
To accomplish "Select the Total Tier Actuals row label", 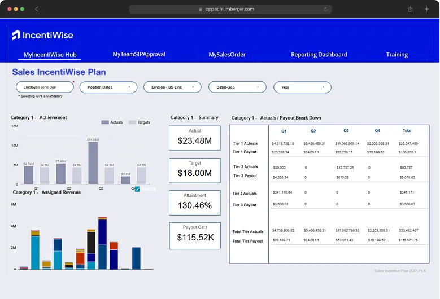I will tap(248, 232).
